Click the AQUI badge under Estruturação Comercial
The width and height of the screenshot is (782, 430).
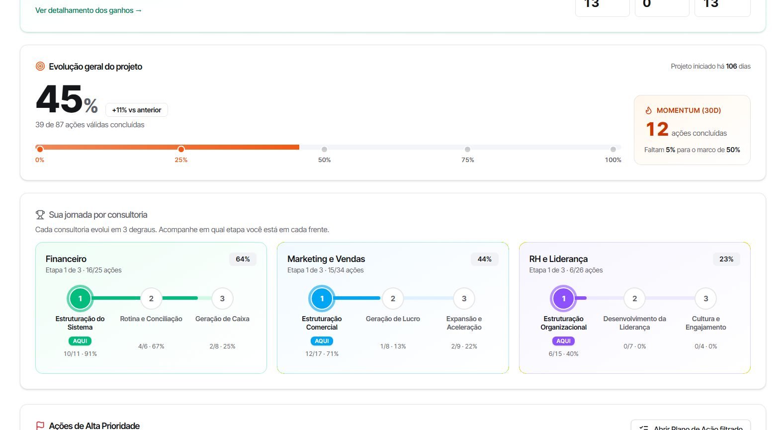pyautogui.click(x=322, y=341)
